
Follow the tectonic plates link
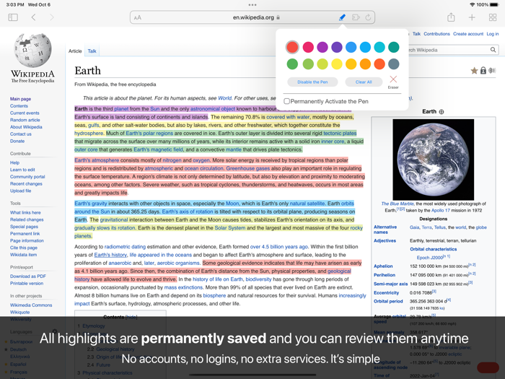point(340,133)
